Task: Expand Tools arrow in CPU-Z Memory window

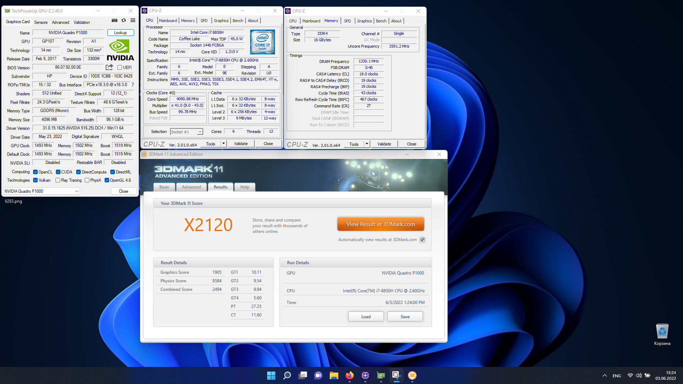Action: [367, 144]
